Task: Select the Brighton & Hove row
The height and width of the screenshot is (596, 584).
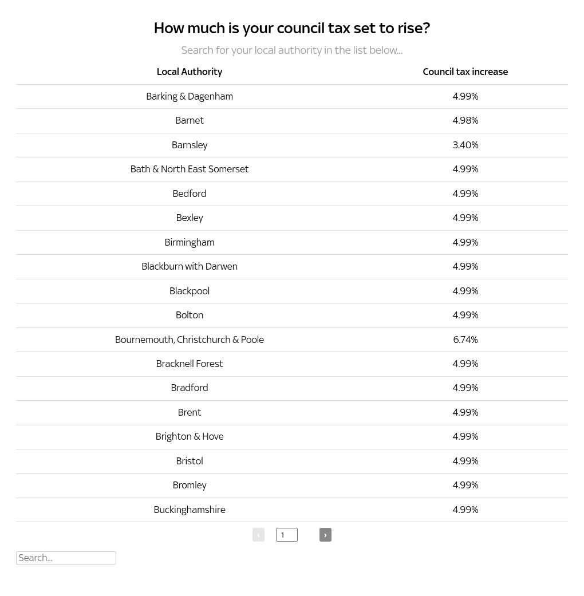Action: [x=190, y=437]
